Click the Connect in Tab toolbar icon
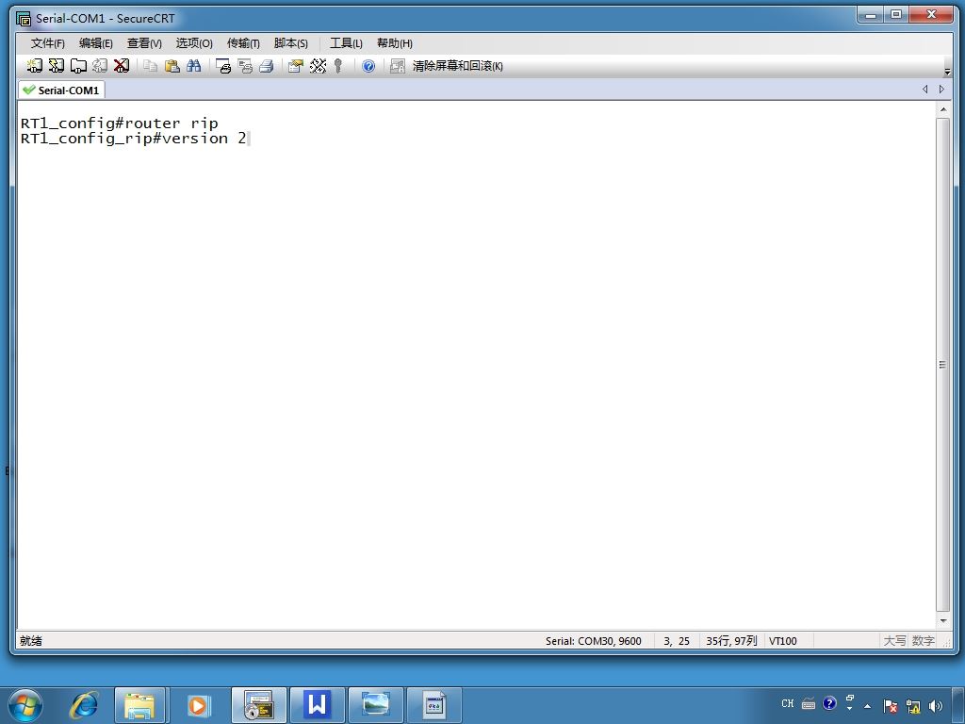This screenshot has height=724, width=965. (x=78, y=66)
